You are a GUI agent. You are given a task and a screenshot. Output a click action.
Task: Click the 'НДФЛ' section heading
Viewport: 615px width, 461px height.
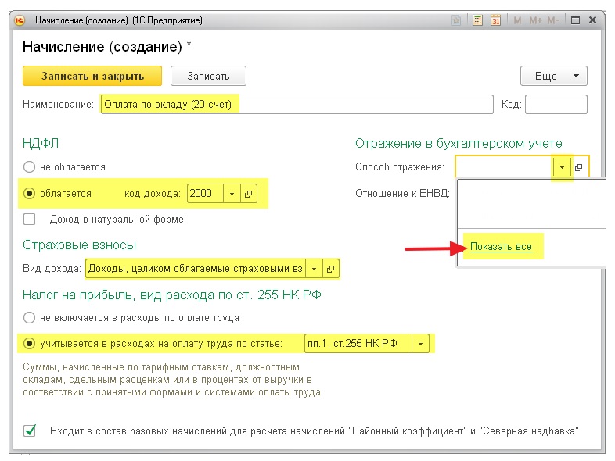(x=41, y=143)
